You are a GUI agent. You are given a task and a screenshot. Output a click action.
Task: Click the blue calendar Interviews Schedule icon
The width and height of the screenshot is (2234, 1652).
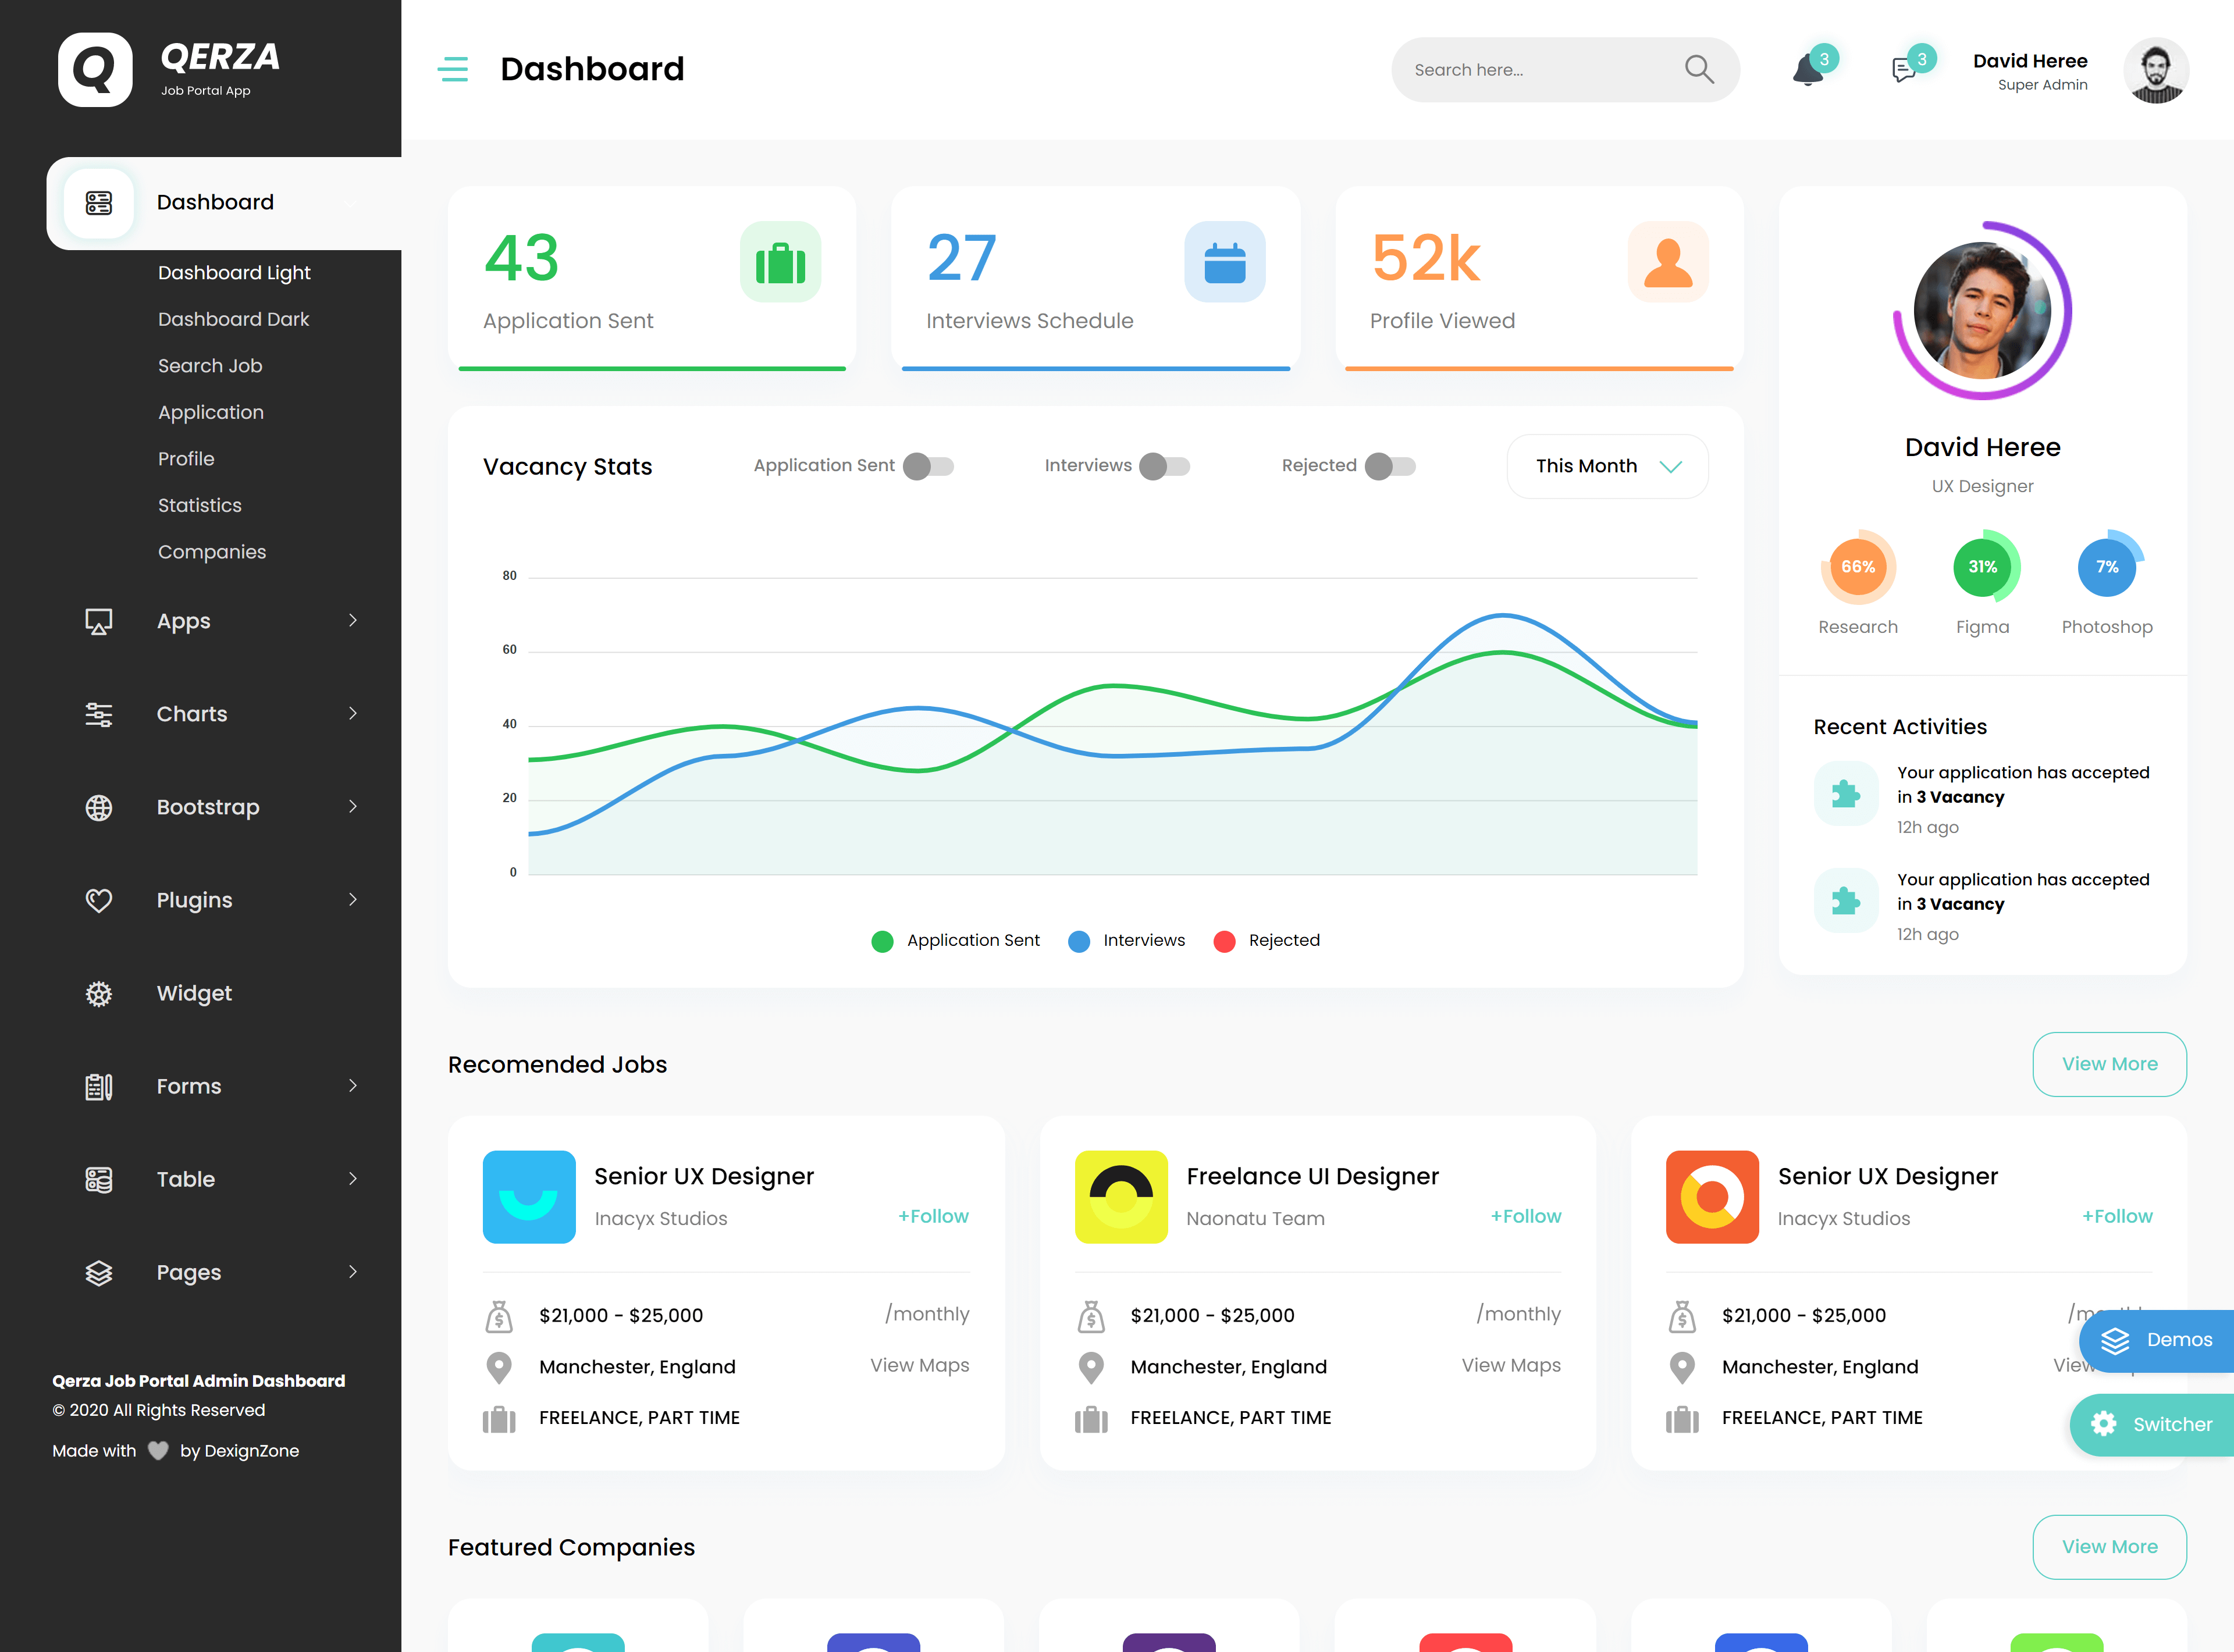tap(1224, 262)
